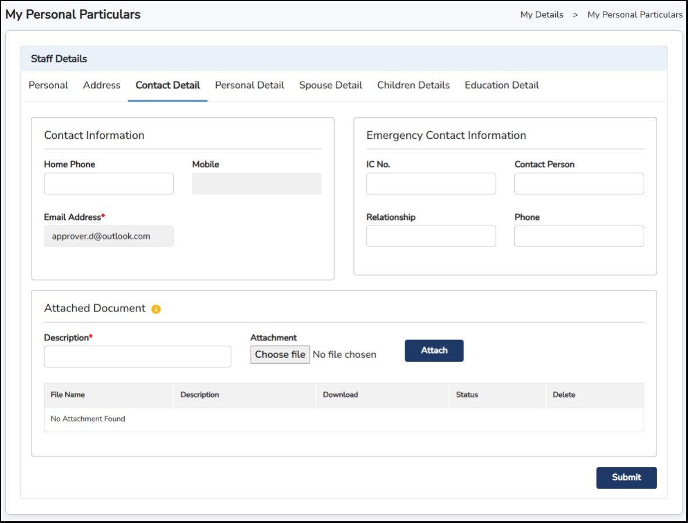The height and width of the screenshot is (523, 688).
Task: Switch to Children Details tab
Action: point(413,85)
